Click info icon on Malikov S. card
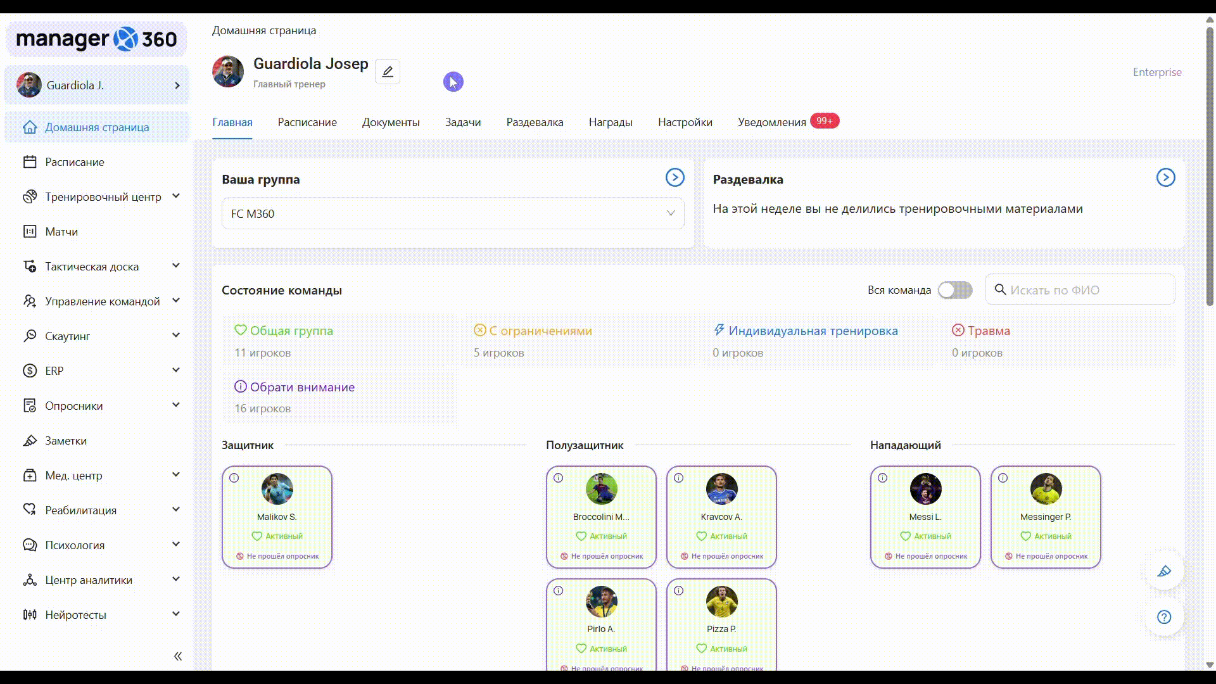The width and height of the screenshot is (1216, 684). [234, 478]
